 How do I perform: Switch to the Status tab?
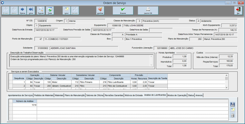[x=191, y=95]
